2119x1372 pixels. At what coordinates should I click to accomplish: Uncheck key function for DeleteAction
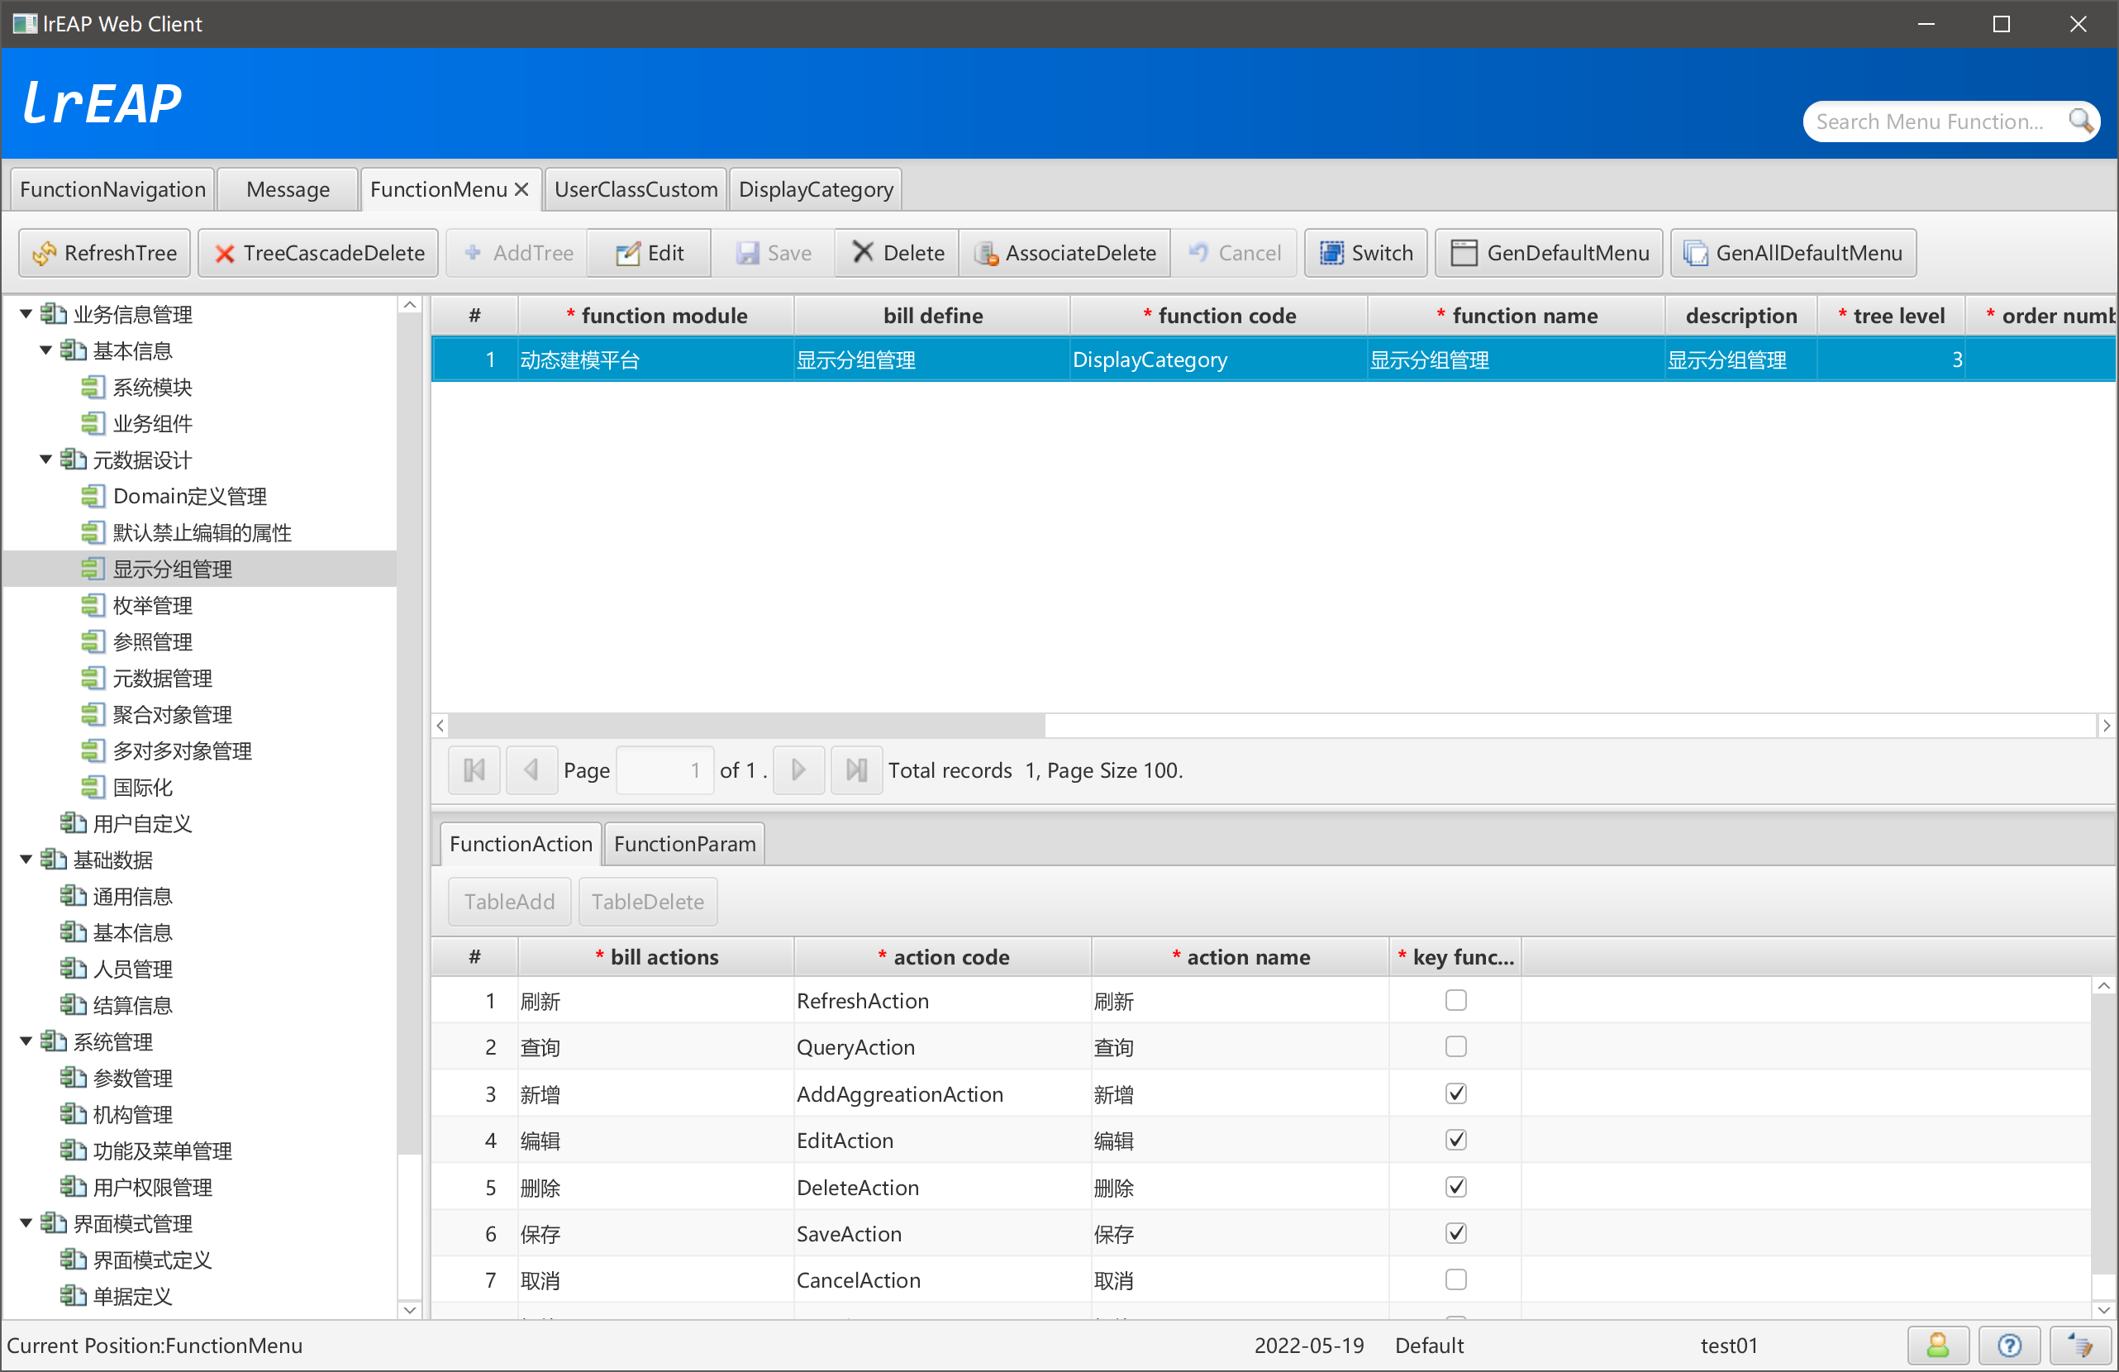point(1455,1187)
